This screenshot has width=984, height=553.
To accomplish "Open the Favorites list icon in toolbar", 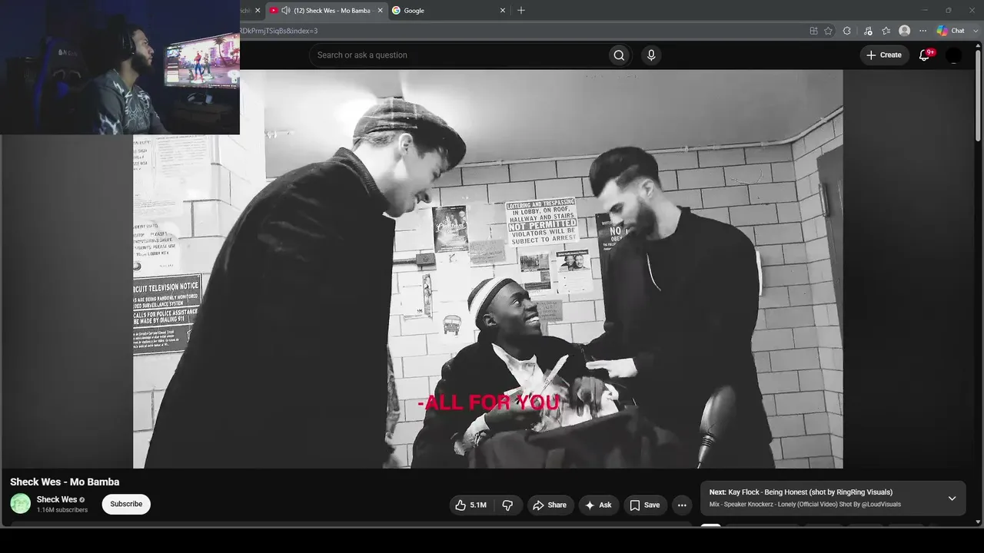I will (x=886, y=31).
